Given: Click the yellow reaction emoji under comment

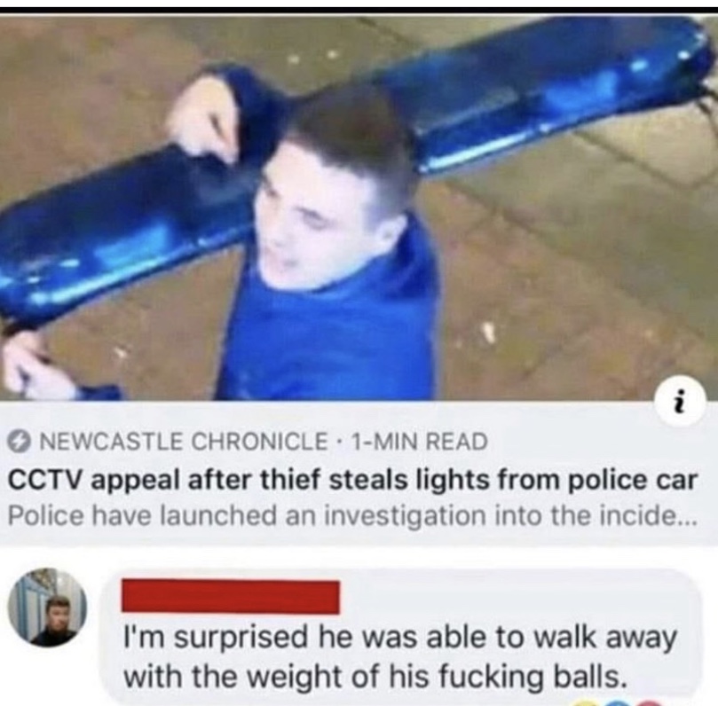Looking at the screenshot, I should click(585, 702).
